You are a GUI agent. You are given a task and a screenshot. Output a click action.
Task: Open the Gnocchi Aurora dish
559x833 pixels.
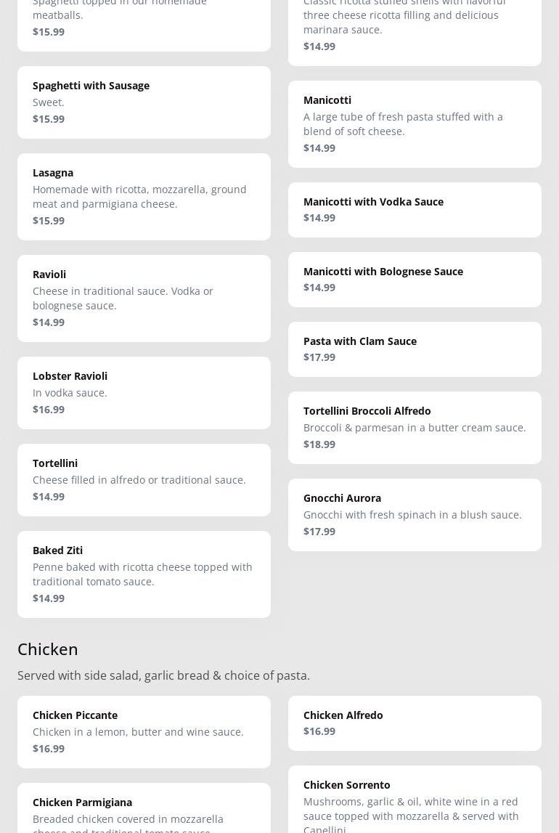point(415,514)
